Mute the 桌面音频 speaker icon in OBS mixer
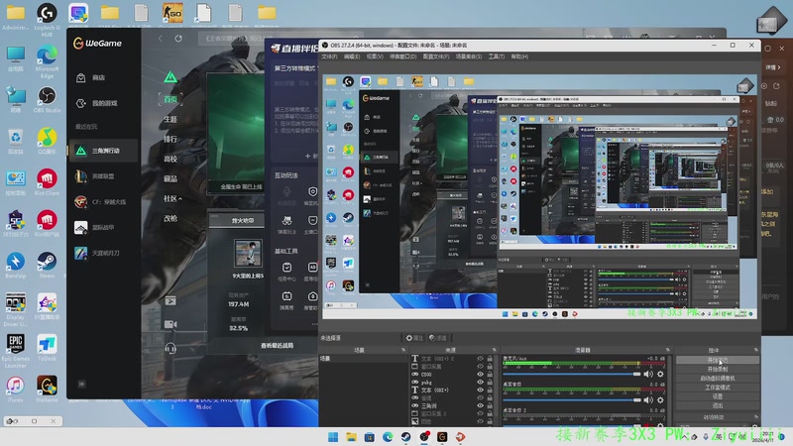The width and height of the screenshot is (793, 446). [648, 400]
